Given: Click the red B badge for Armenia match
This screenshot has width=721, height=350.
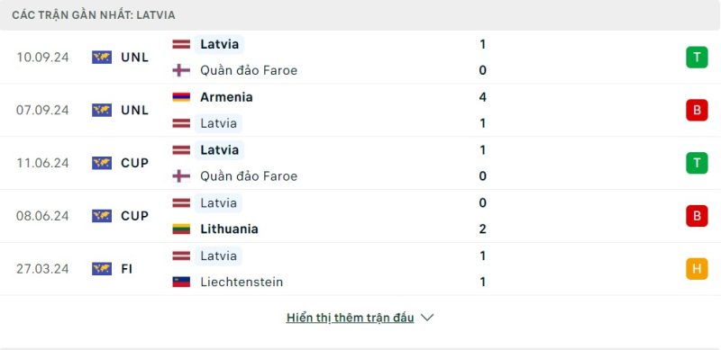Looking at the screenshot, I should click(x=697, y=111).
